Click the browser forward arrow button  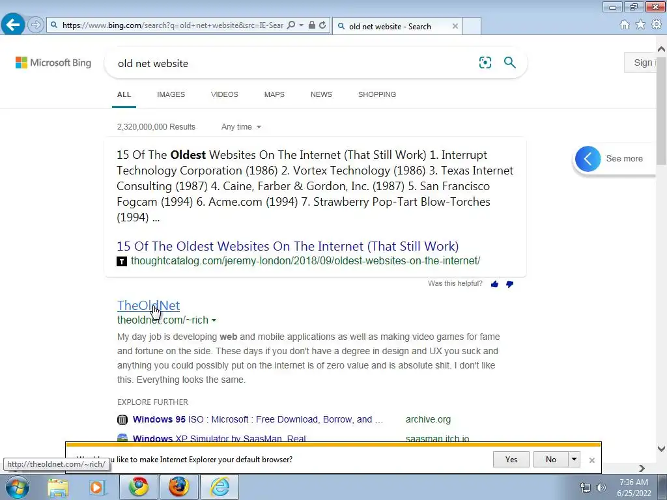pos(36,25)
